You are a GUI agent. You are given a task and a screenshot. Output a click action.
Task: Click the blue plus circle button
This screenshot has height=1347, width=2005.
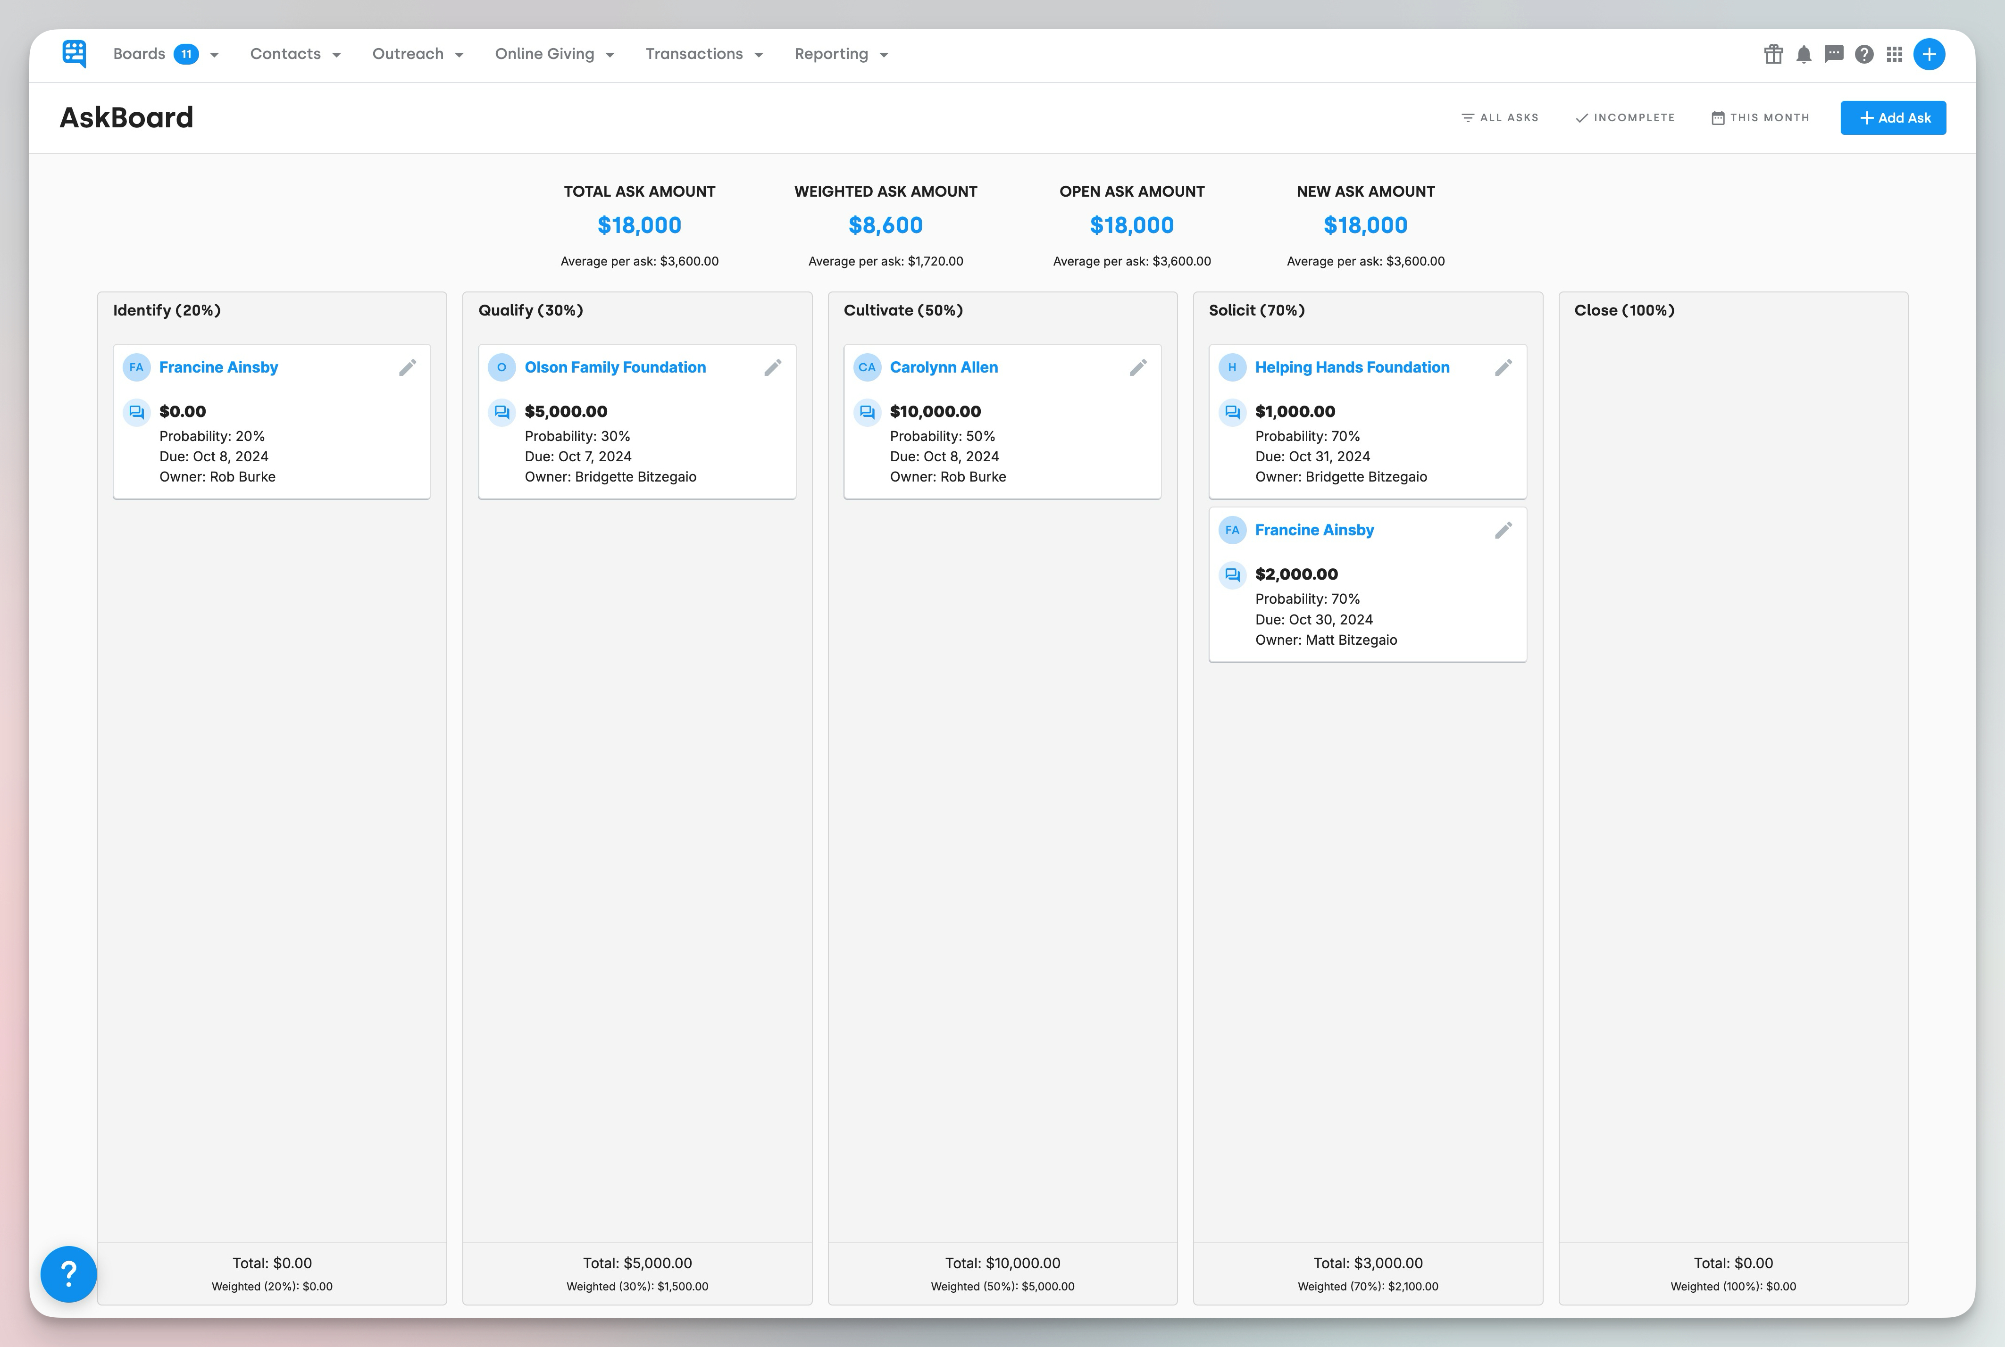point(1930,54)
